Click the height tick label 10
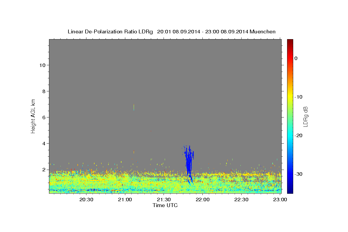 42,65
